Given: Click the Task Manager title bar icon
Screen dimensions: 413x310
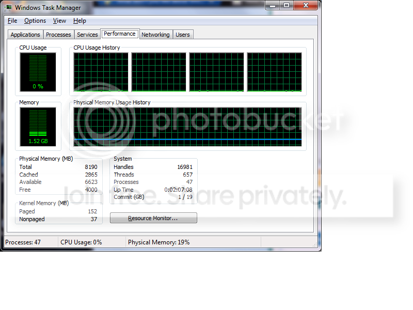Looking at the screenshot, I should click(x=9, y=8).
